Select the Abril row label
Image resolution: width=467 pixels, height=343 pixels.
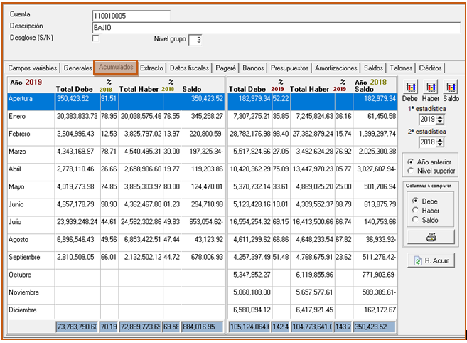[15, 169]
